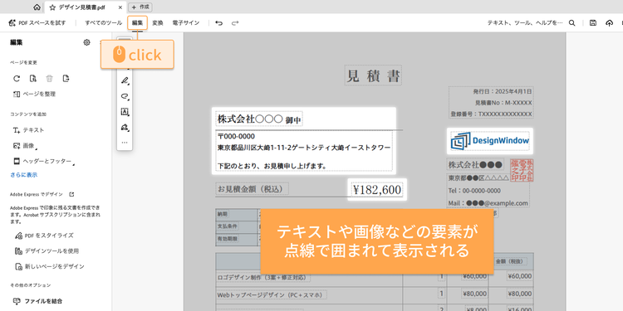Redo the last action
Viewport: 623px width, 311px height.
pyautogui.click(x=235, y=23)
